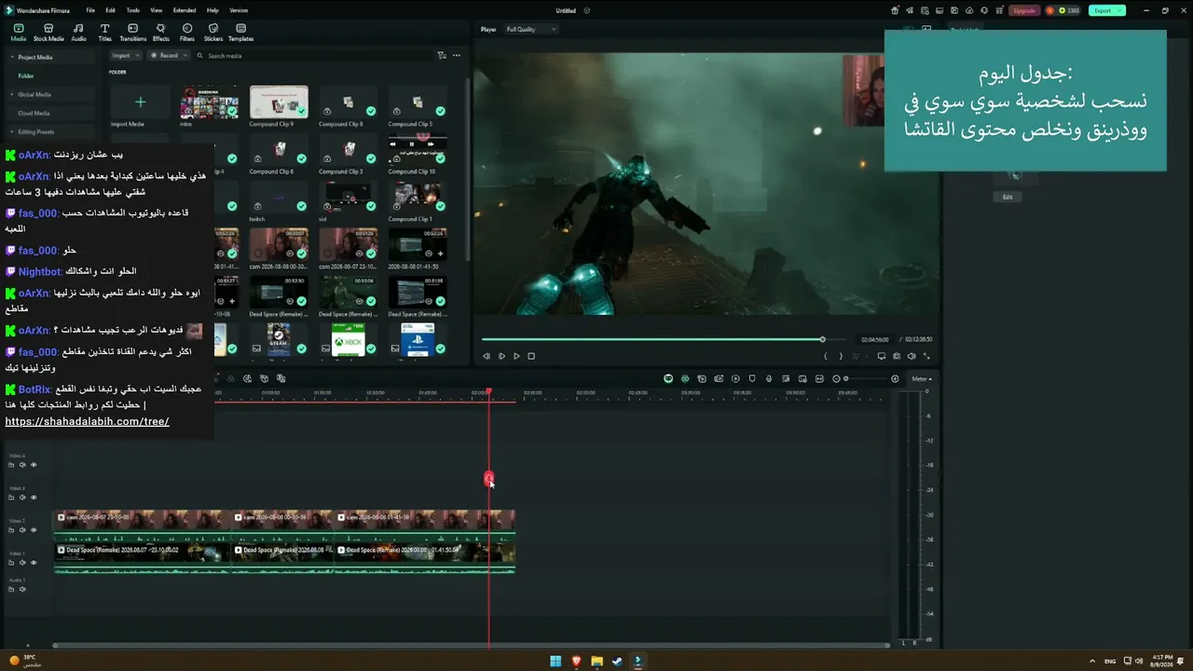This screenshot has height=671, width=1193.
Task: Switch to the Stock Media tab
Action: click(48, 33)
